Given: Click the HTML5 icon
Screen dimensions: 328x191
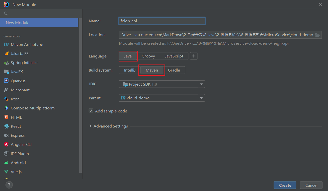Looking at the screenshot, I should [x=6, y=117].
